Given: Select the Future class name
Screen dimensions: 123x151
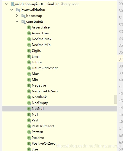Looking at the screenshot, I should click(37, 62).
